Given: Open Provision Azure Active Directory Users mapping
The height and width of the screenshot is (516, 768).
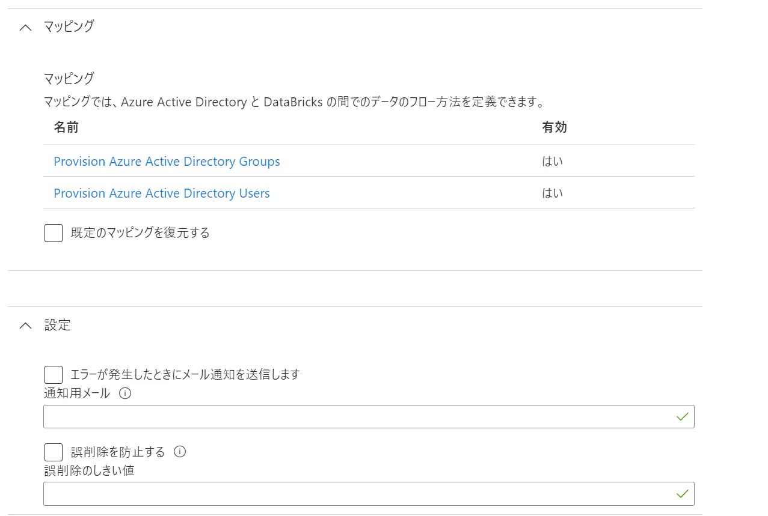Looking at the screenshot, I should 162,193.
